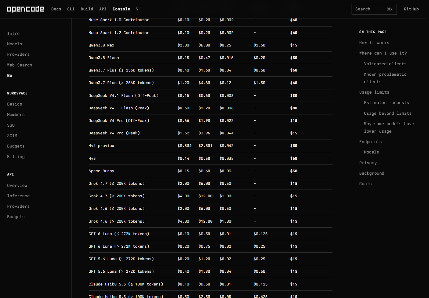Jump to Where can I use it?
The height and width of the screenshot is (298, 429).
coord(383,53)
